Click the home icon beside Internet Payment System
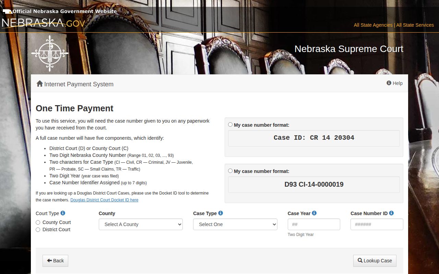This screenshot has height=274, width=439. point(40,84)
